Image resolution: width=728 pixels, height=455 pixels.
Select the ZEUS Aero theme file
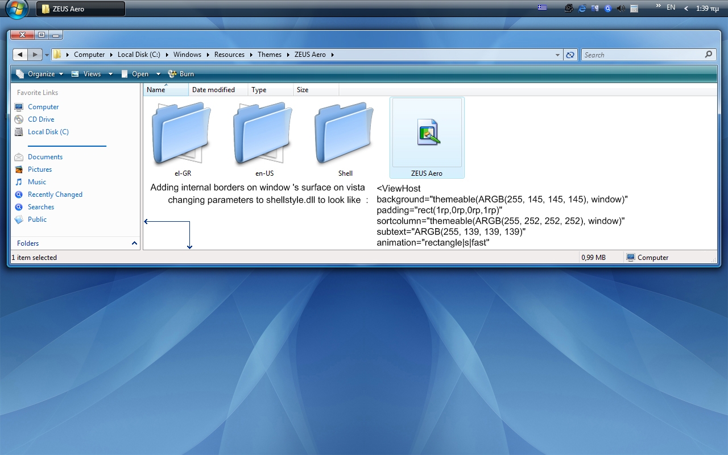coord(427,138)
